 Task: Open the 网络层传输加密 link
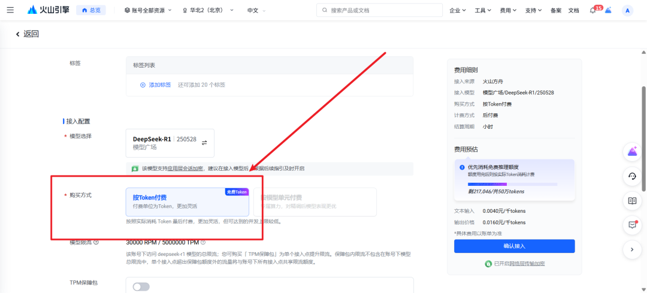click(527, 263)
